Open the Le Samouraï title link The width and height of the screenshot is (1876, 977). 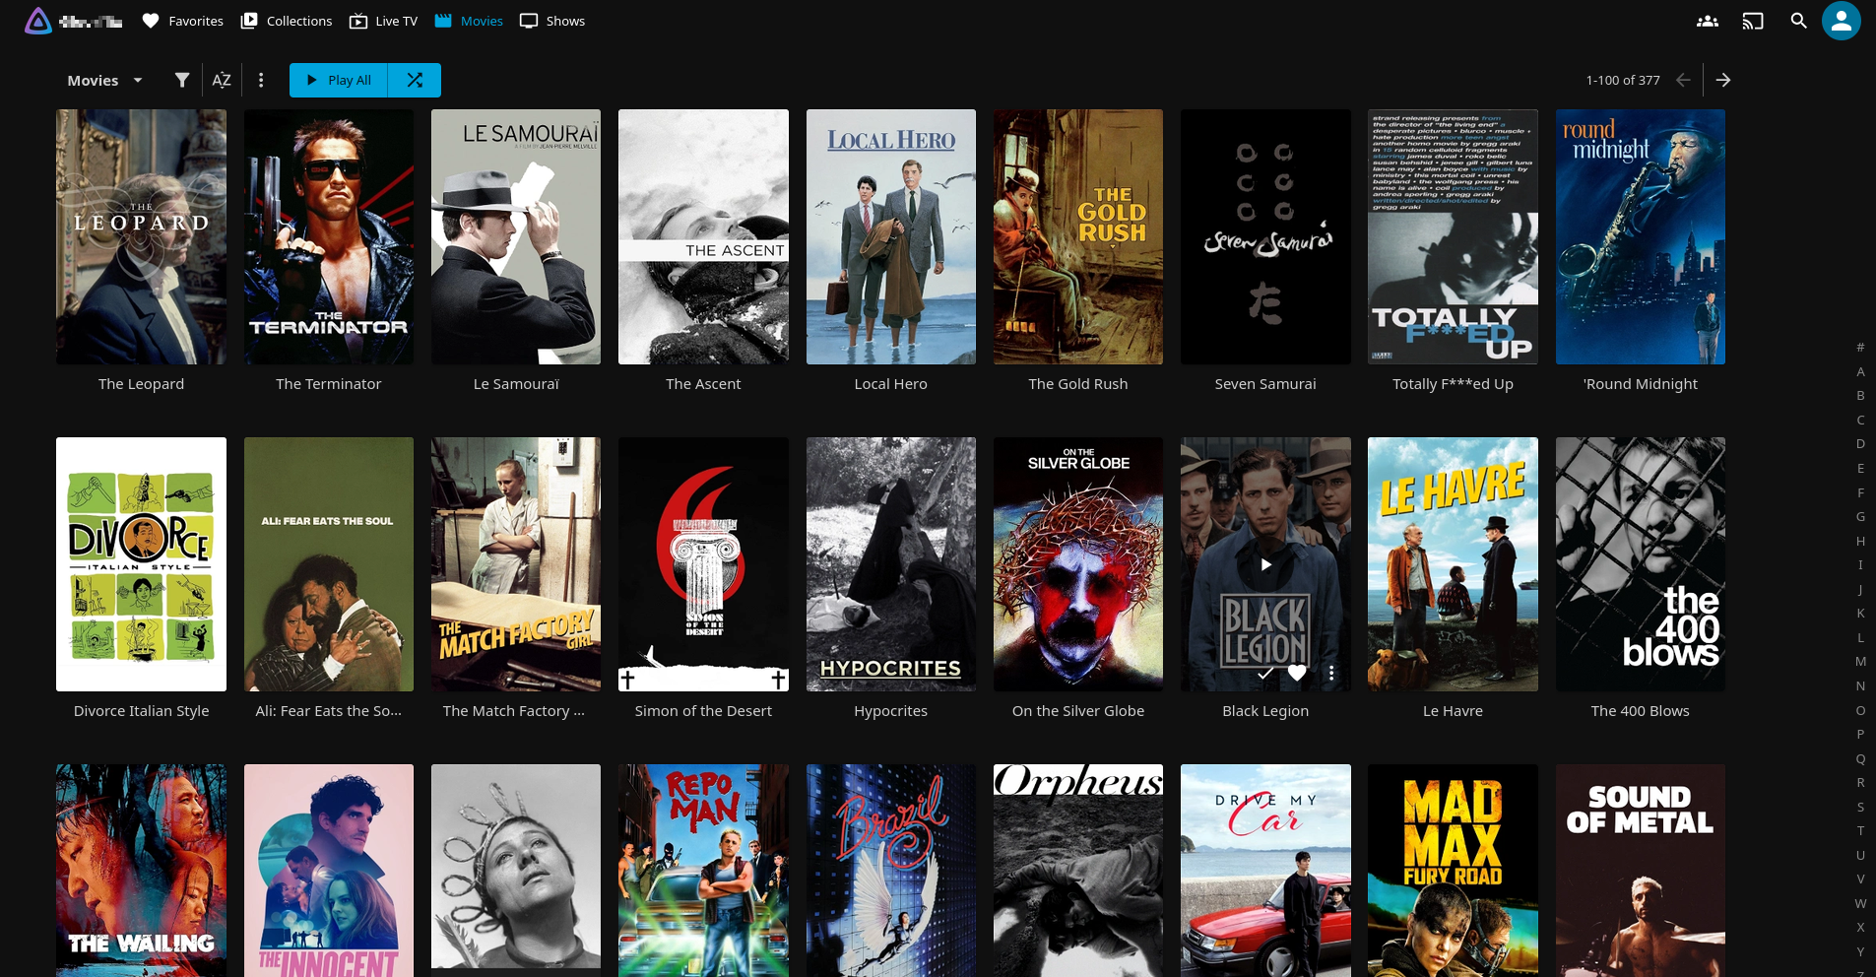pyautogui.click(x=516, y=384)
